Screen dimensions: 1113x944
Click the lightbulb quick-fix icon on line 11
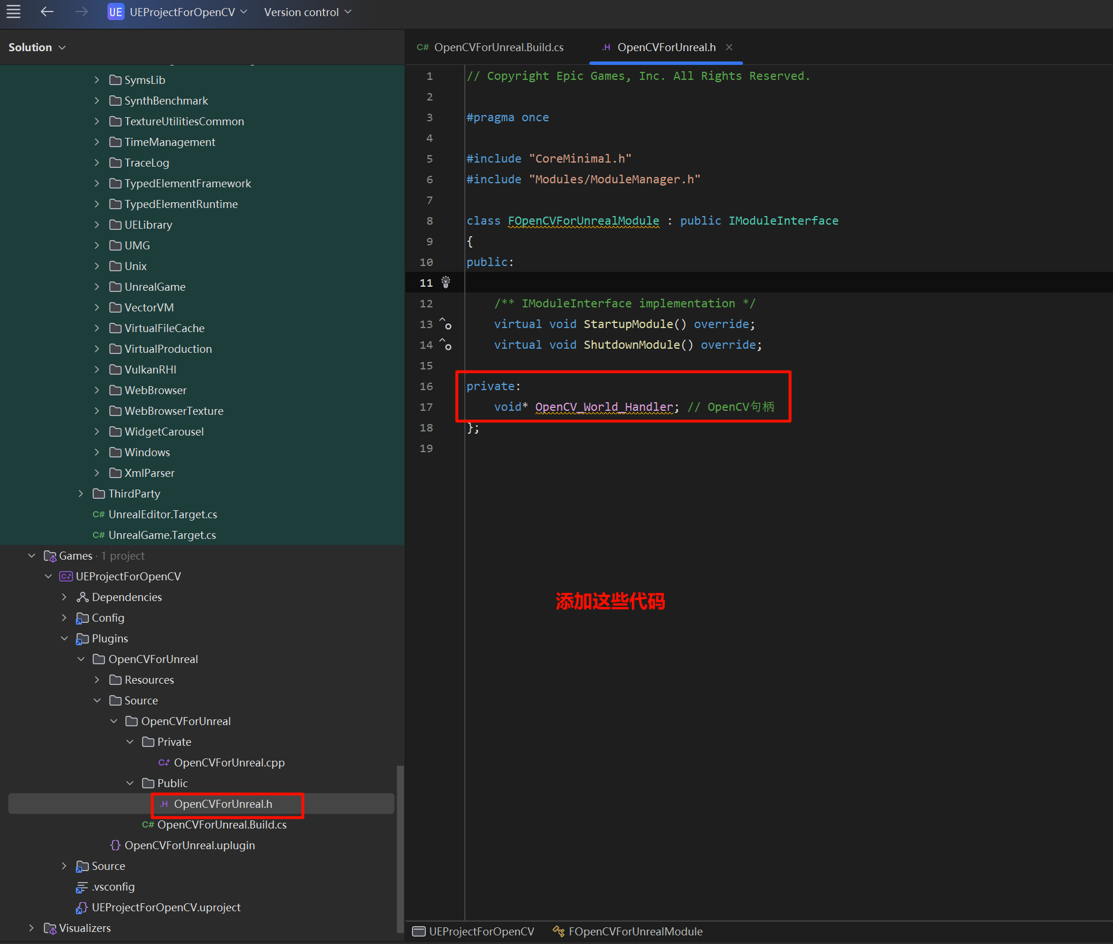coord(445,282)
